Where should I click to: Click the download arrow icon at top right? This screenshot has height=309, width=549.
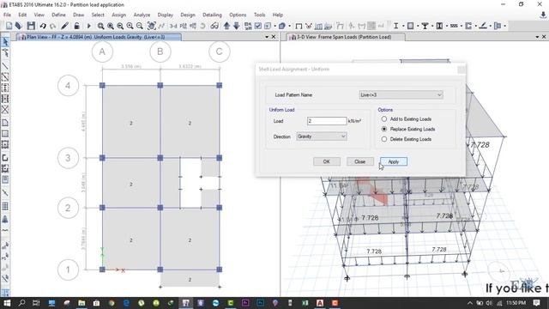[x=543, y=15]
